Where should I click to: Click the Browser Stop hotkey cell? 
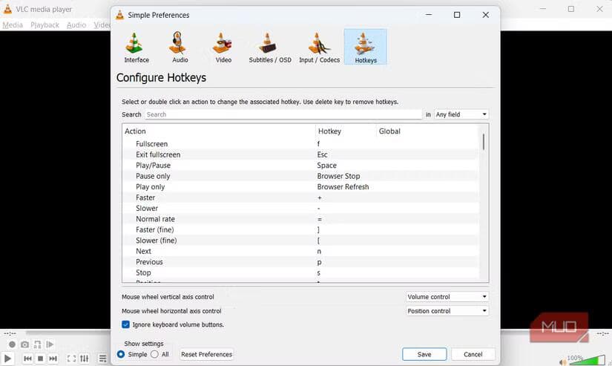click(338, 176)
